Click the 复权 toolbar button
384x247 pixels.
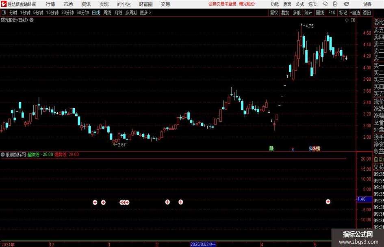(274, 13)
